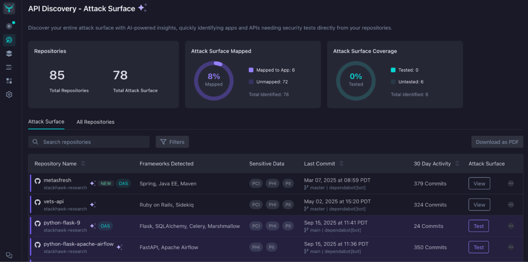Click the OAS badge on metasfresh
Screen dimensions: 528x262
pos(123,183)
